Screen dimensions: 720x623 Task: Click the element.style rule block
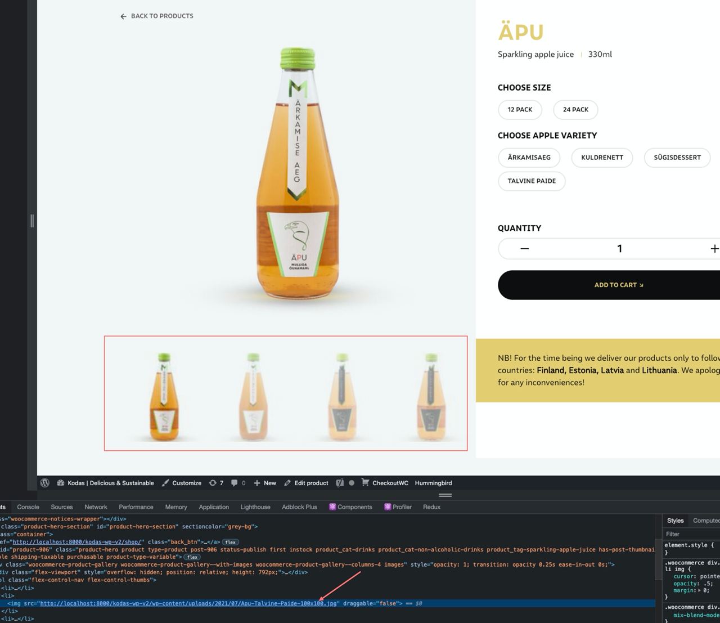(x=690, y=549)
